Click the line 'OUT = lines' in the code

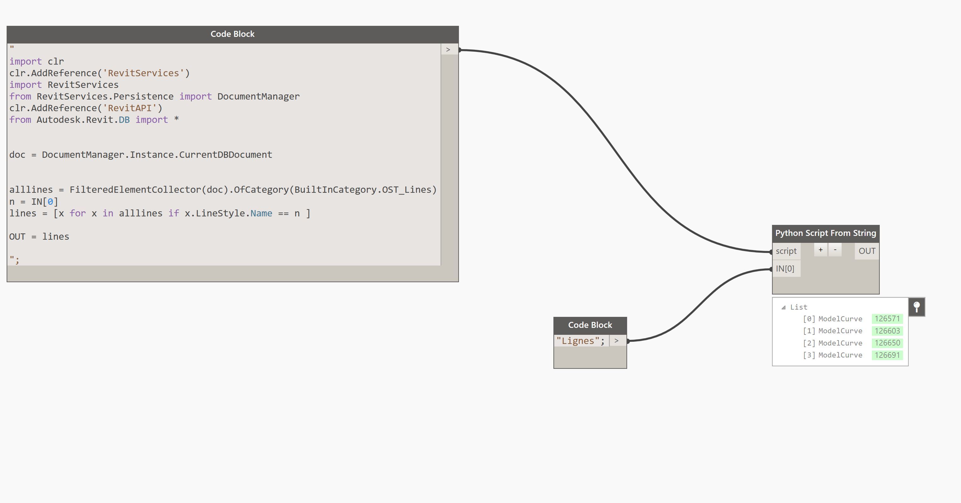39,237
